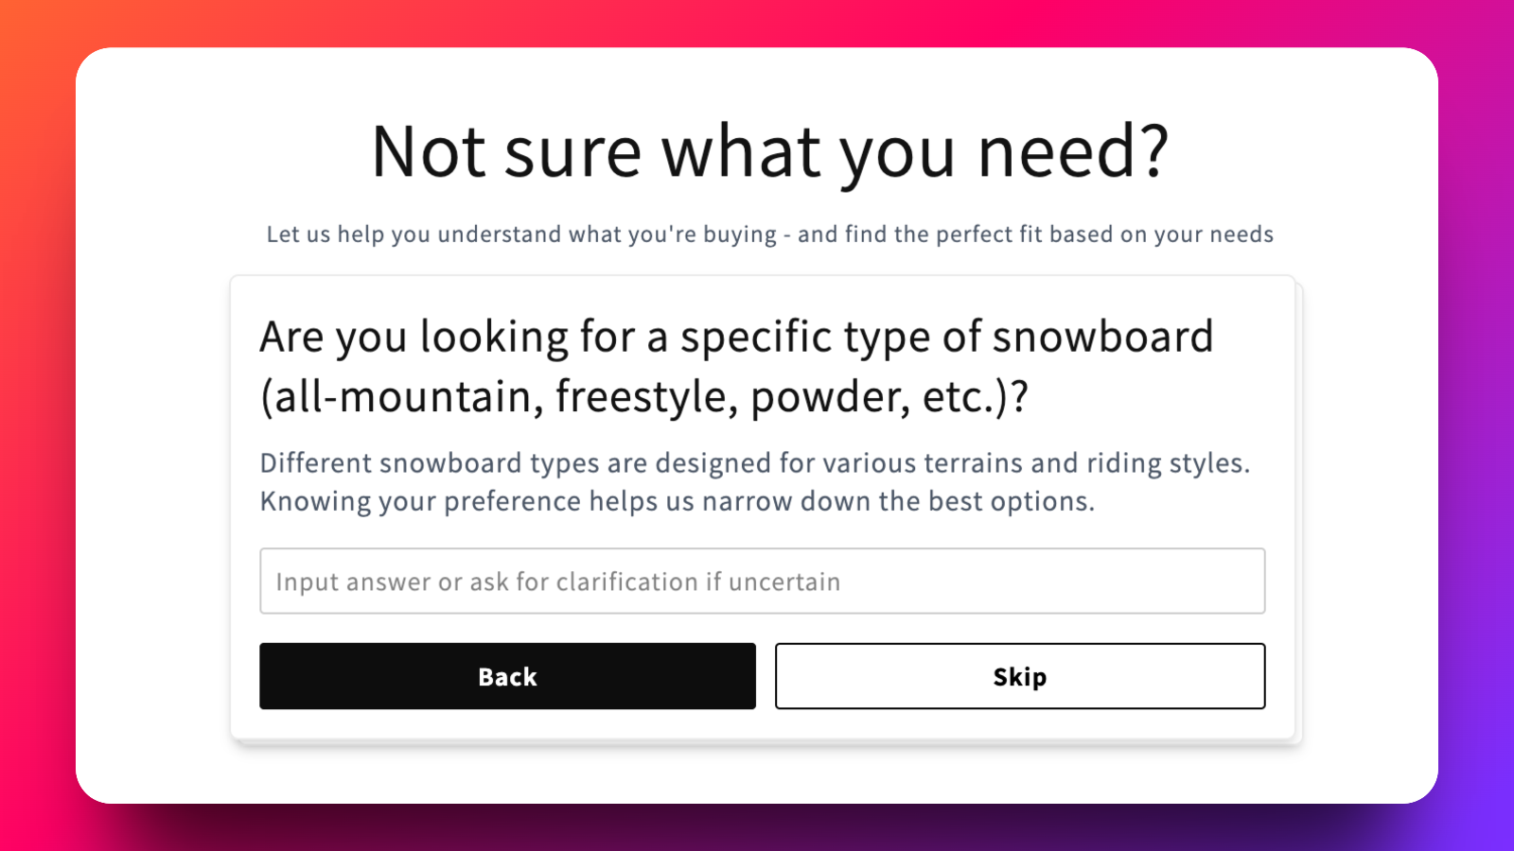Viewport: 1514px width, 851px height.
Task: Select the "Let us help you understand" subtitle
Action: [x=769, y=234]
